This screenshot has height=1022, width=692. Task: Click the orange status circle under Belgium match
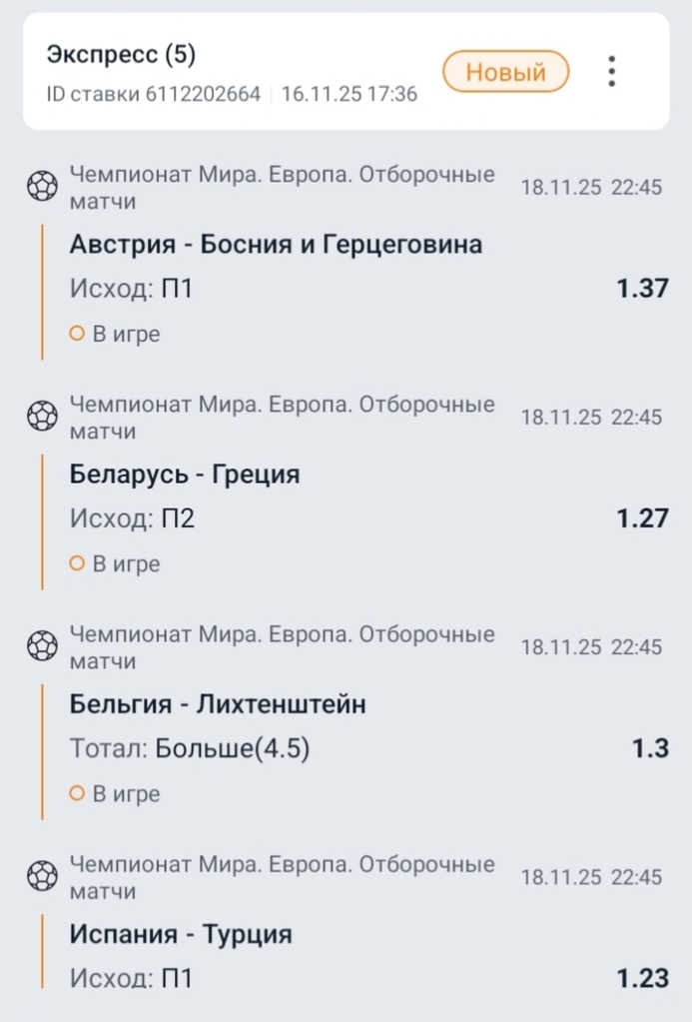(77, 794)
